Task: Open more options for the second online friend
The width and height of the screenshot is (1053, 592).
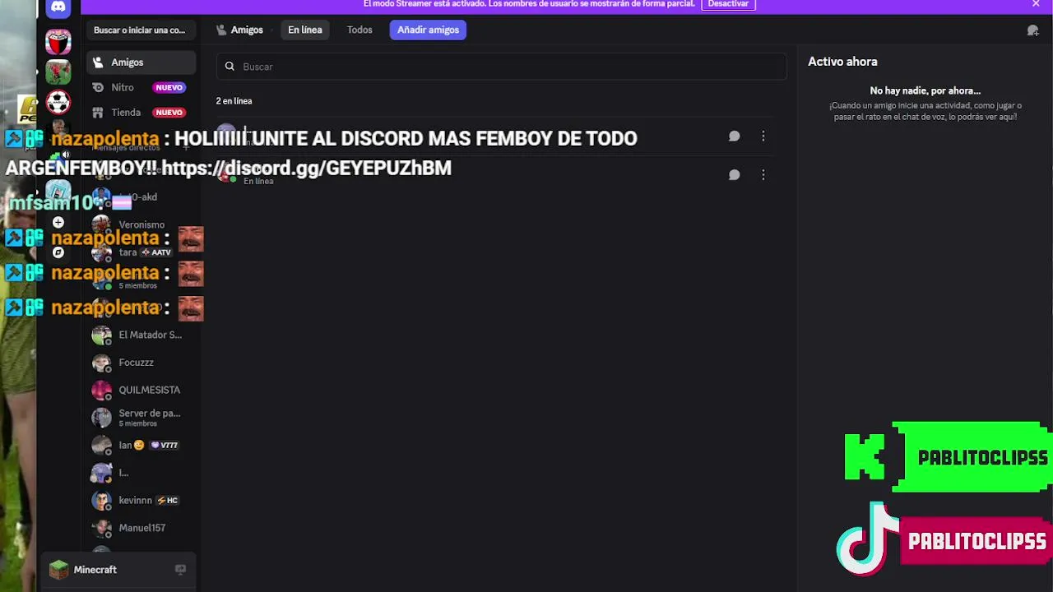Action: coord(763,174)
